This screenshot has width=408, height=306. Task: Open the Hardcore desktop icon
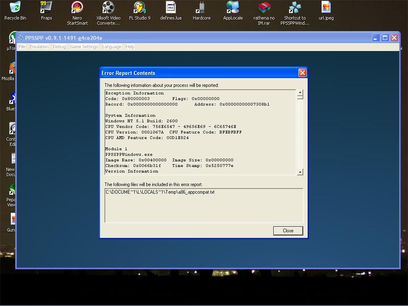tap(202, 8)
